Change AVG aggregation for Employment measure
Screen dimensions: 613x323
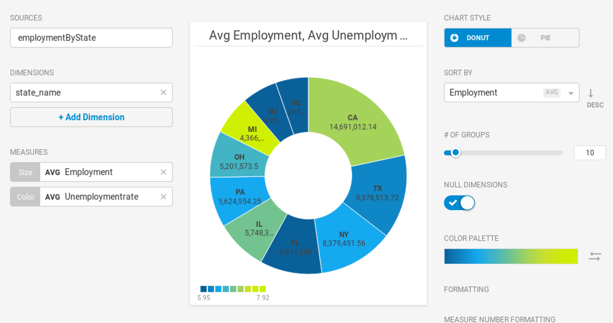(x=52, y=172)
